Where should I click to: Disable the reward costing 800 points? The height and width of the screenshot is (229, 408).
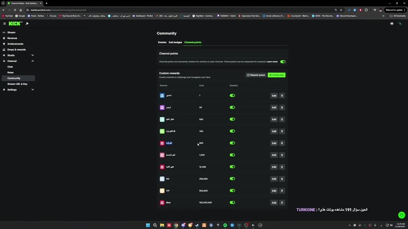coord(232,143)
